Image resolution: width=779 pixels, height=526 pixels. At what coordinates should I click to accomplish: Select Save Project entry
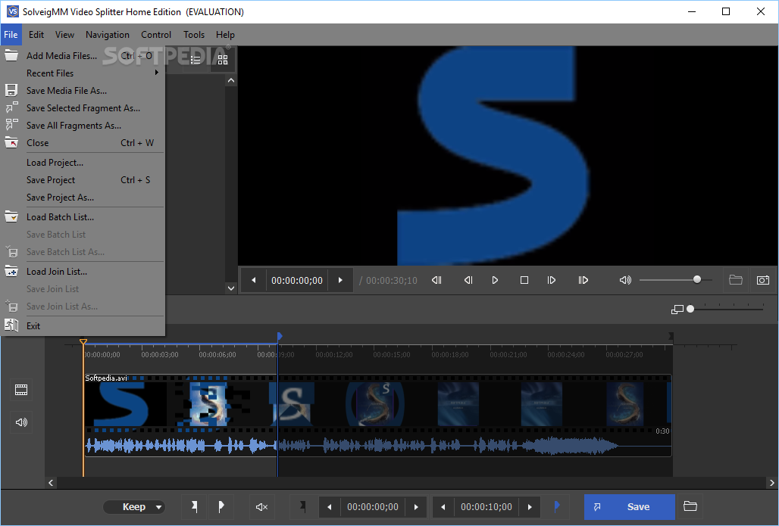[83, 179]
